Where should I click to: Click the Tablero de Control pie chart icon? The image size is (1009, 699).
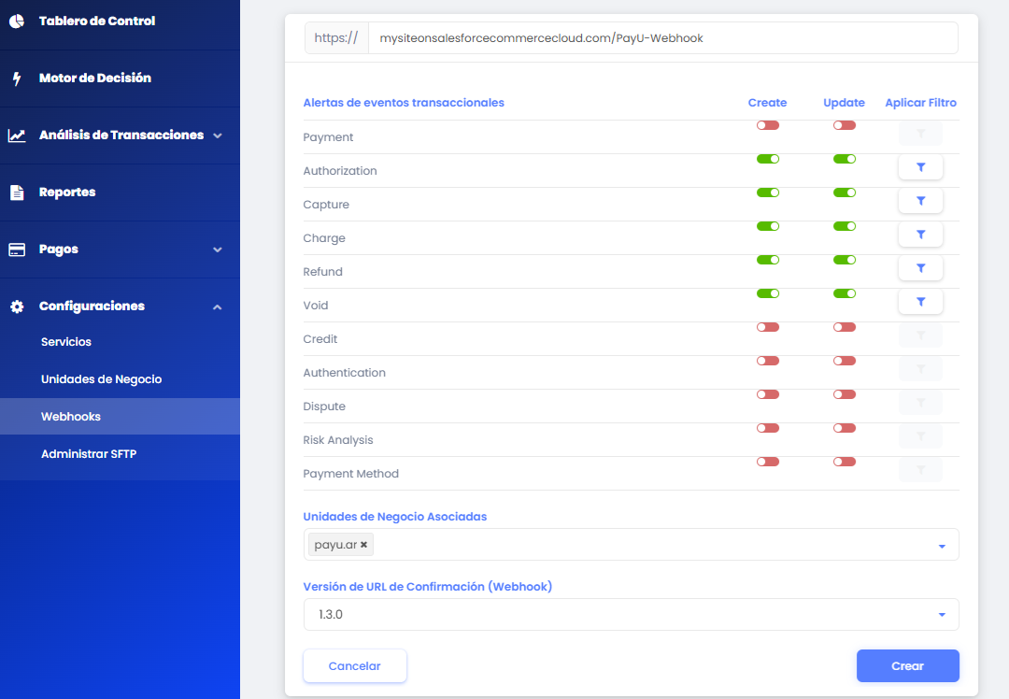click(17, 21)
